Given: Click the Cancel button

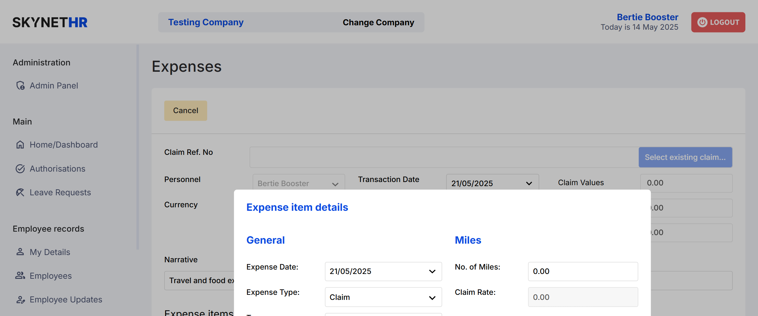Looking at the screenshot, I should [x=185, y=111].
